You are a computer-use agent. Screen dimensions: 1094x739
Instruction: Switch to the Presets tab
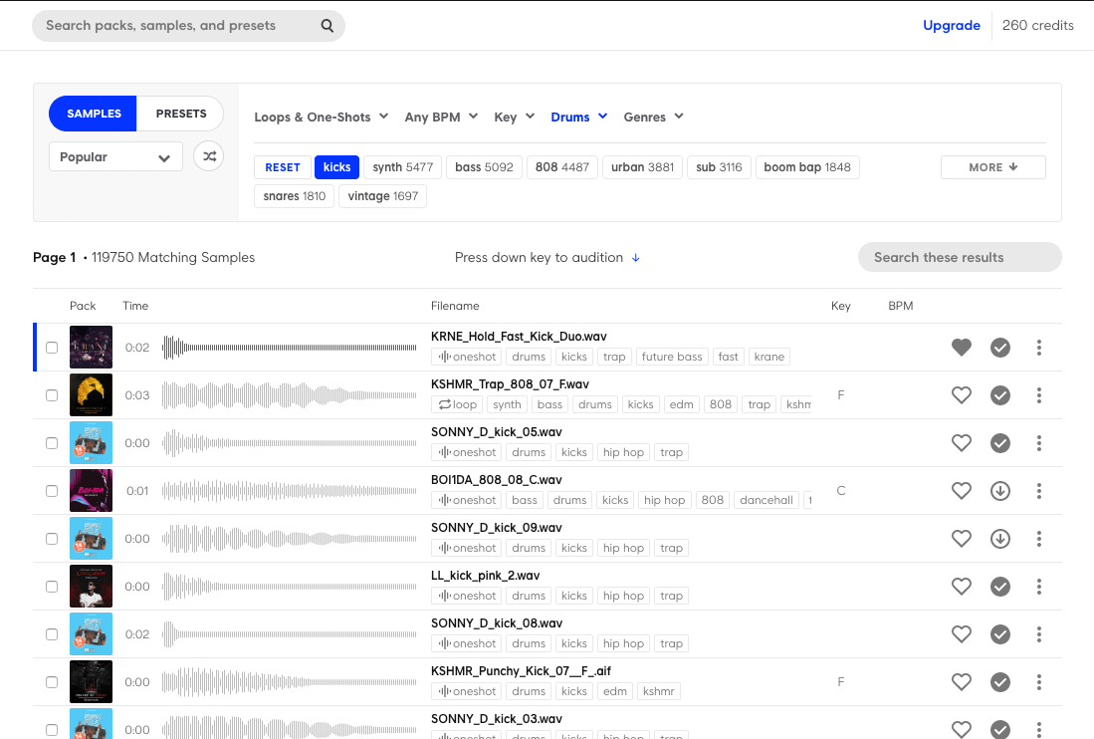click(x=181, y=114)
